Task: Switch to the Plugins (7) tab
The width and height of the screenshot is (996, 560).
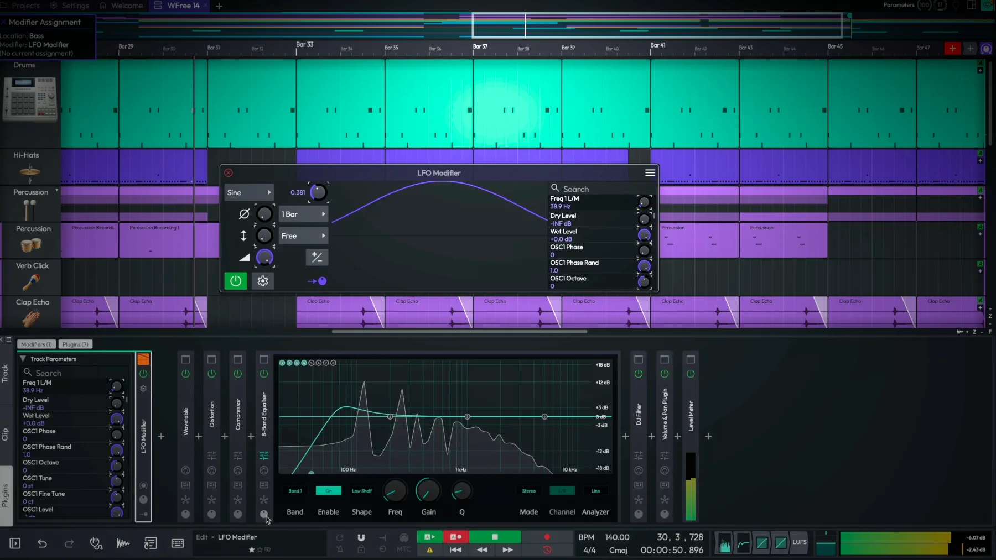Action: click(x=75, y=344)
